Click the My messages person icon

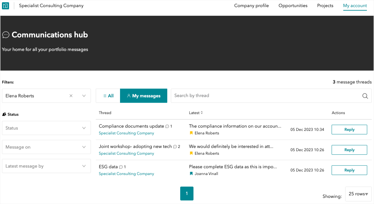pos(129,96)
